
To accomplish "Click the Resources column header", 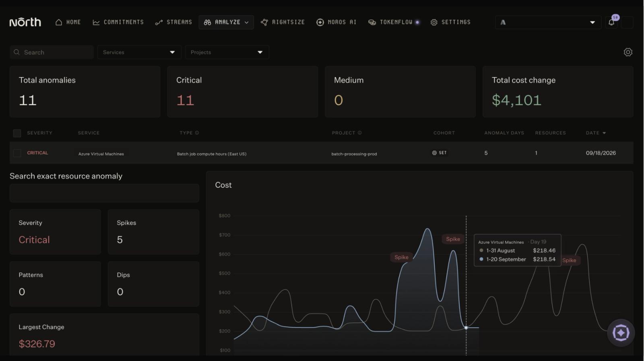I will point(550,133).
